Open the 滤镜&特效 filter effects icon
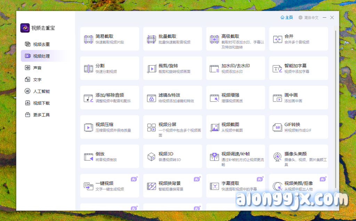 [151, 98]
